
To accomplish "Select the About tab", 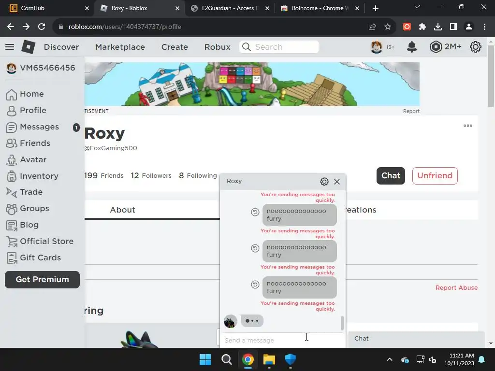I will pos(122,210).
